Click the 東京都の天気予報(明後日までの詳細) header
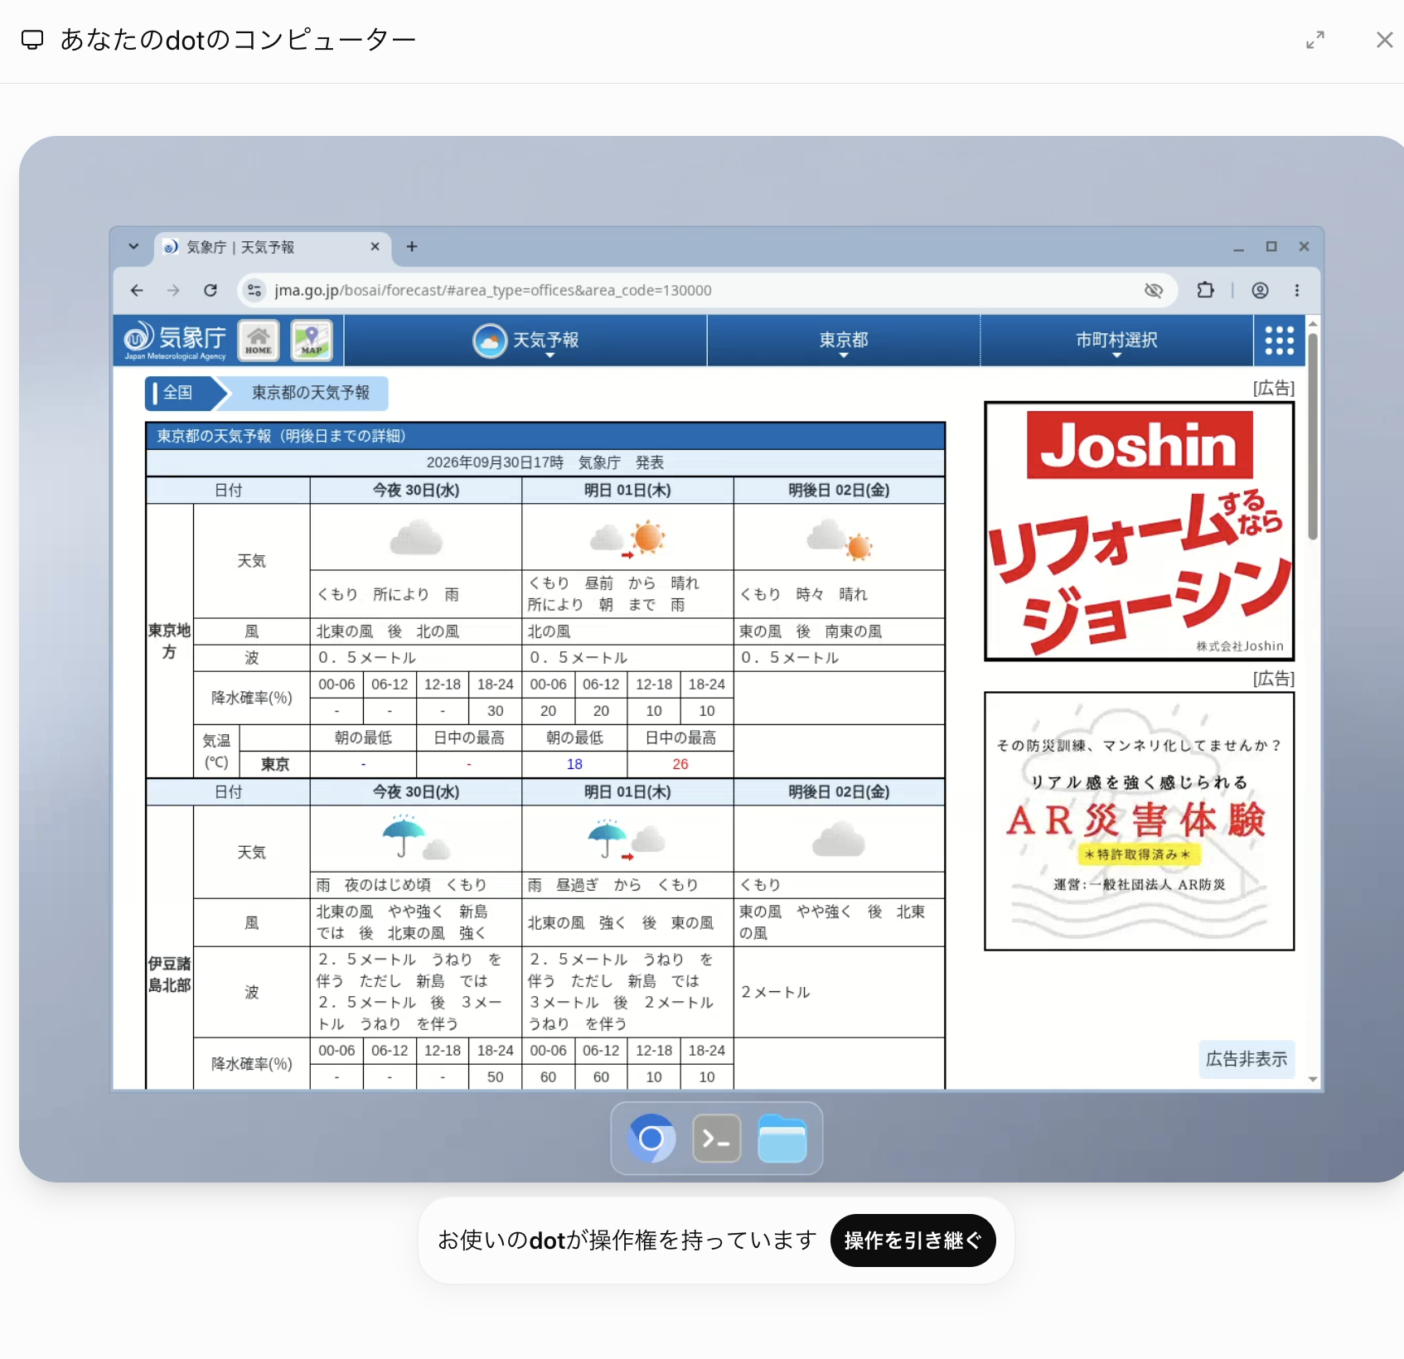The width and height of the screenshot is (1404, 1359). [545, 436]
